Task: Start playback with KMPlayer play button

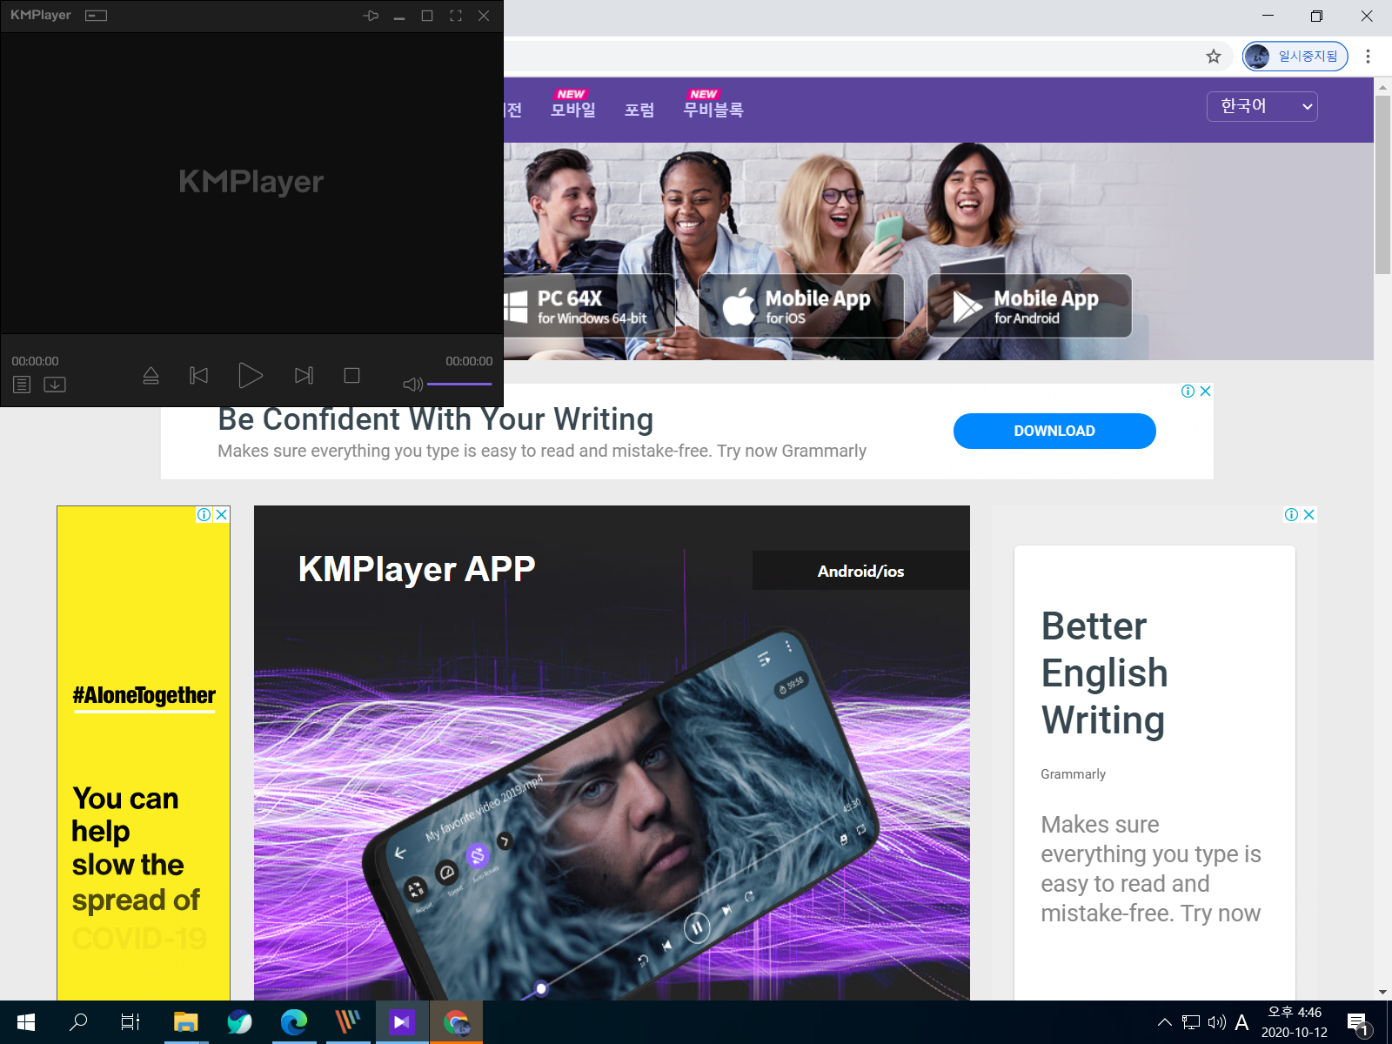Action: pyautogui.click(x=251, y=376)
